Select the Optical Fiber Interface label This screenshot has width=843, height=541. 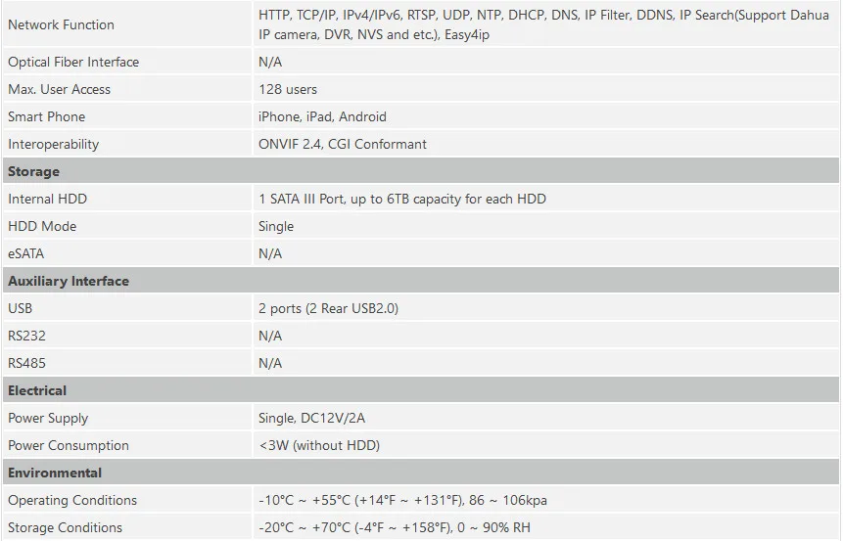73,63
